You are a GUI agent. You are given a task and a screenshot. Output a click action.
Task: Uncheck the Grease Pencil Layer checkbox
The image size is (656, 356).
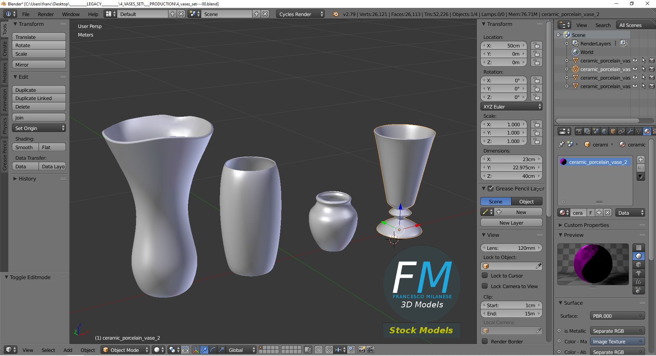click(x=491, y=188)
